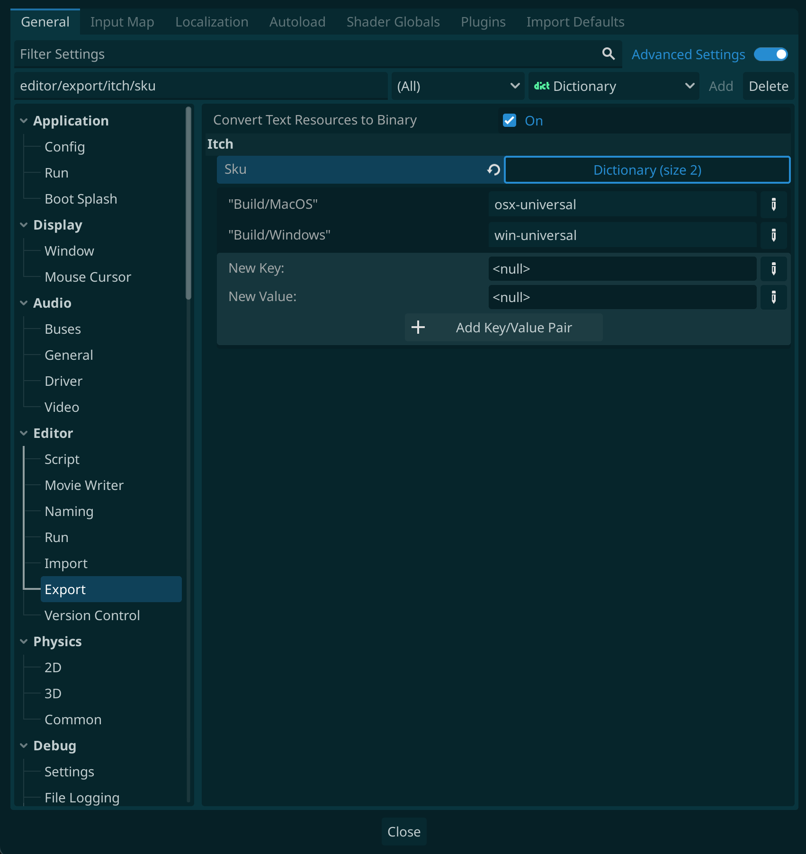Image resolution: width=806 pixels, height=854 pixels.
Task: Click the plus icon for Add Key/Value Pair
Action: (418, 328)
